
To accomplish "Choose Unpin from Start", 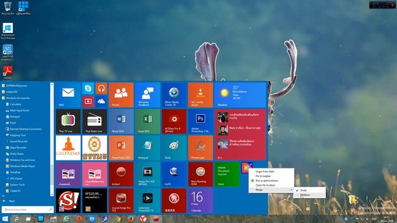I will (271, 172).
